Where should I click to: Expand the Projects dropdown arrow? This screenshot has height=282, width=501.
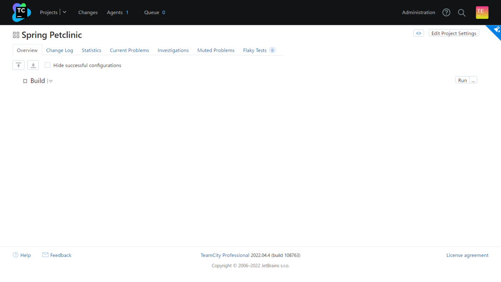tap(65, 13)
